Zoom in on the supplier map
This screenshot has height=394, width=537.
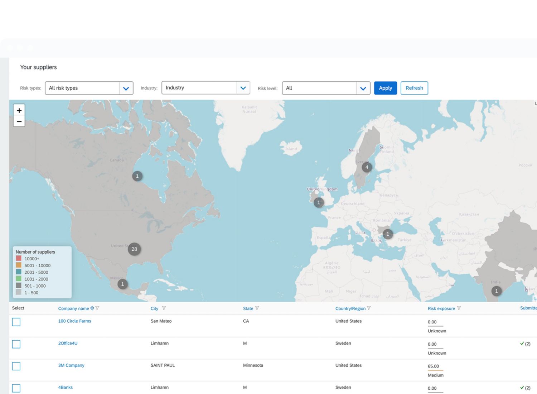pos(19,110)
